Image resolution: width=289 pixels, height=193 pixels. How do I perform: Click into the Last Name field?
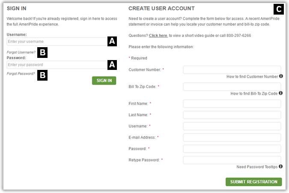pyautogui.click(x=232, y=115)
